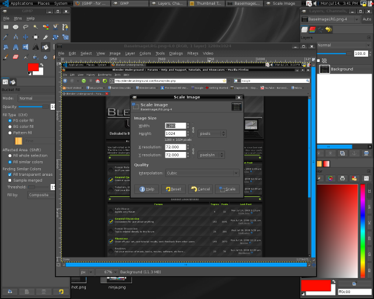Select the Ink tool
The width and height of the screenshot is (374, 299).
36,57
